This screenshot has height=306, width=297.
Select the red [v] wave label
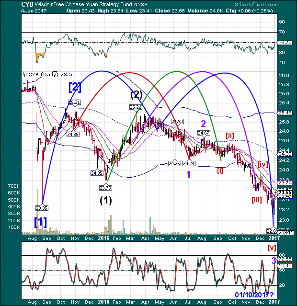pyautogui.click(x=271, y=248)
